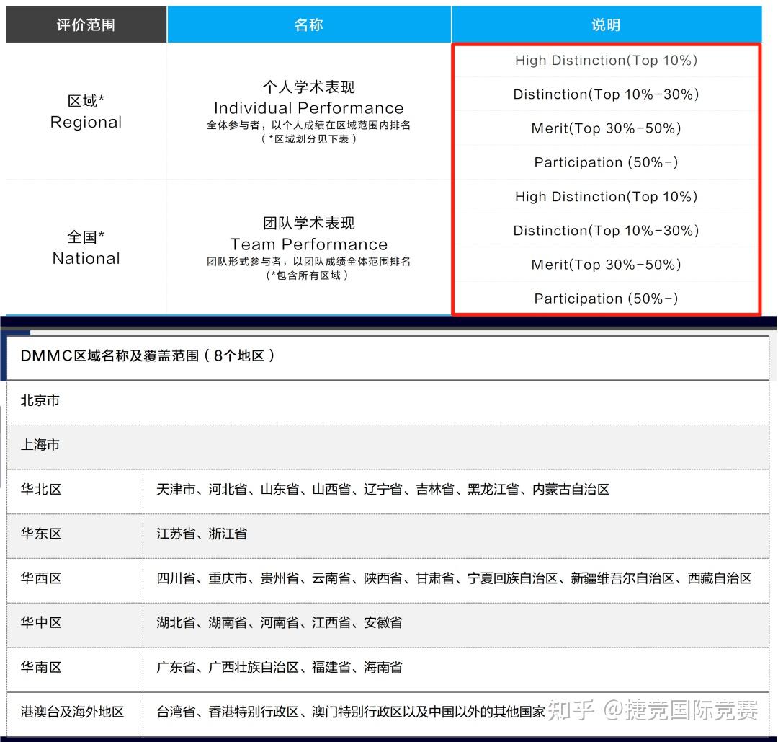
Task: Click the 说明 column header
Action: coord(606,24)
